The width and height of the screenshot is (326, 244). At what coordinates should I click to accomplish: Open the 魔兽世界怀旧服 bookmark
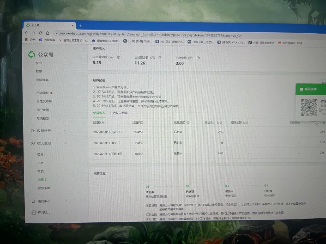tap(106, 41)
